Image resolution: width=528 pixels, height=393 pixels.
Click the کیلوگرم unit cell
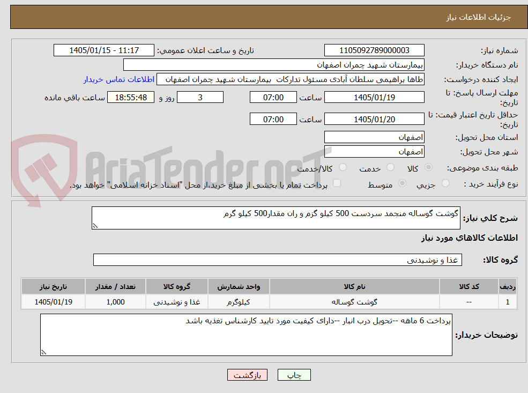click(x=239, y=302)
